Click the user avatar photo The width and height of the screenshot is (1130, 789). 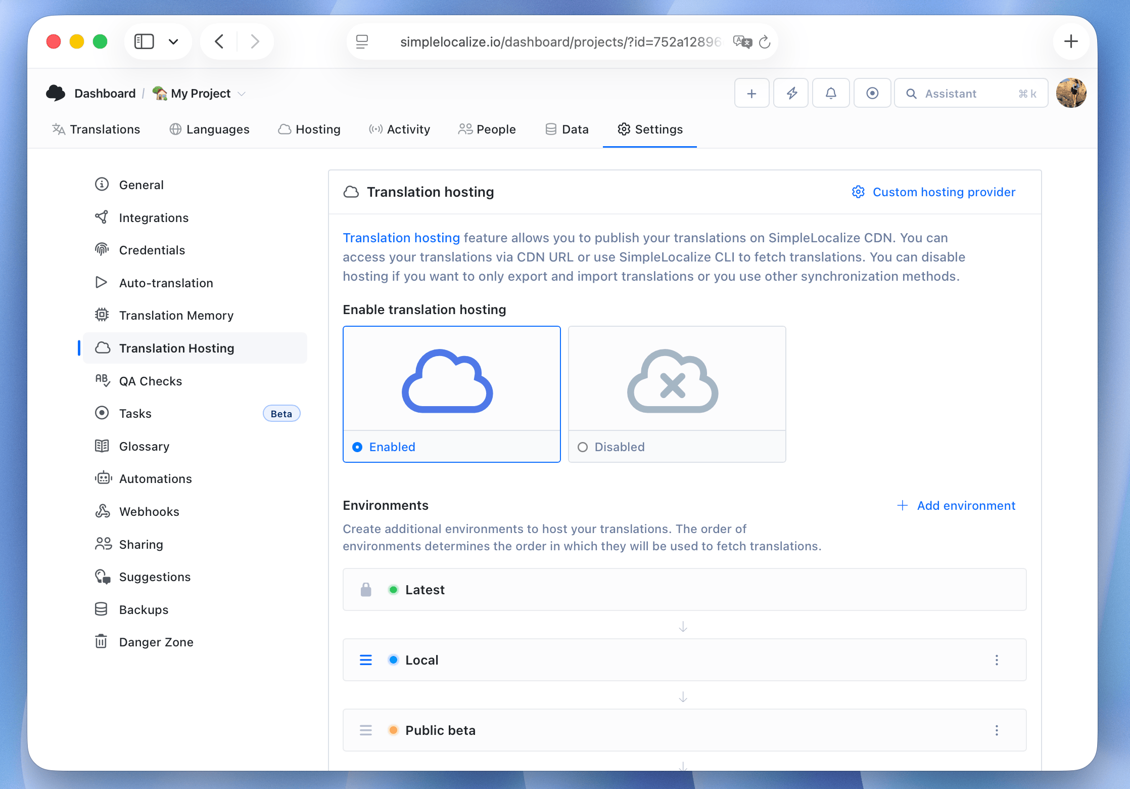[1071, 93]
